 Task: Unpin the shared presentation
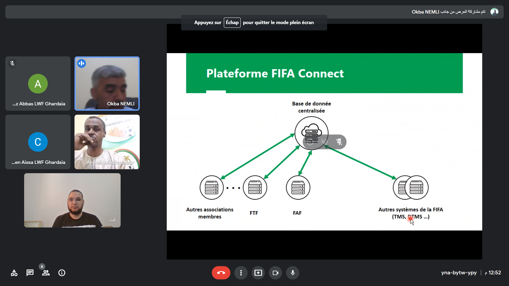click(339, 142)
